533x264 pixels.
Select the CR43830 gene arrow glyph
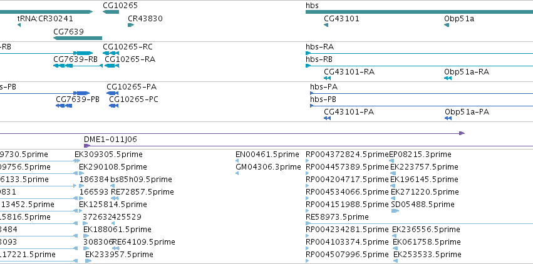click(131, 25)
